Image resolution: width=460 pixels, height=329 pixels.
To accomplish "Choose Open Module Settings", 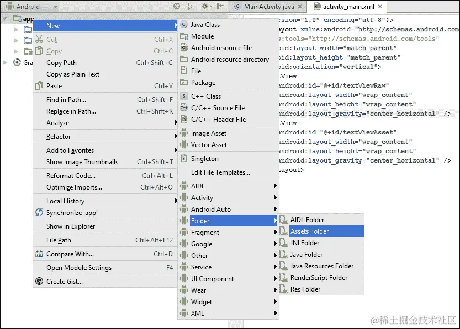I will [x=105, y=267].
